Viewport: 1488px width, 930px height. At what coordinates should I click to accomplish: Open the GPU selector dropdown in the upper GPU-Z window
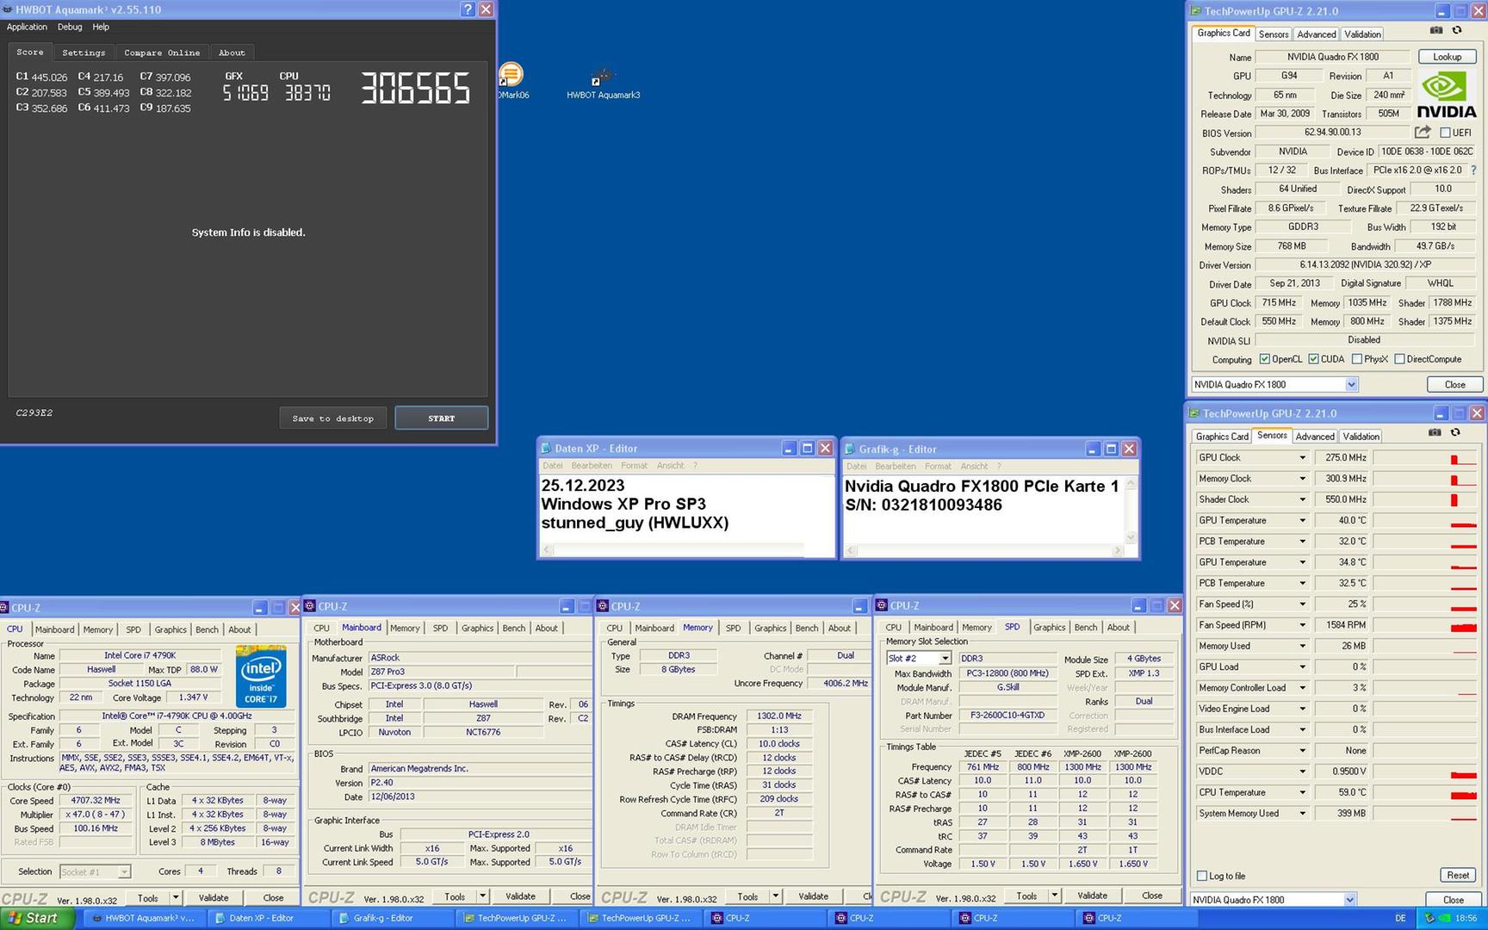click(x=1351, y=385)
